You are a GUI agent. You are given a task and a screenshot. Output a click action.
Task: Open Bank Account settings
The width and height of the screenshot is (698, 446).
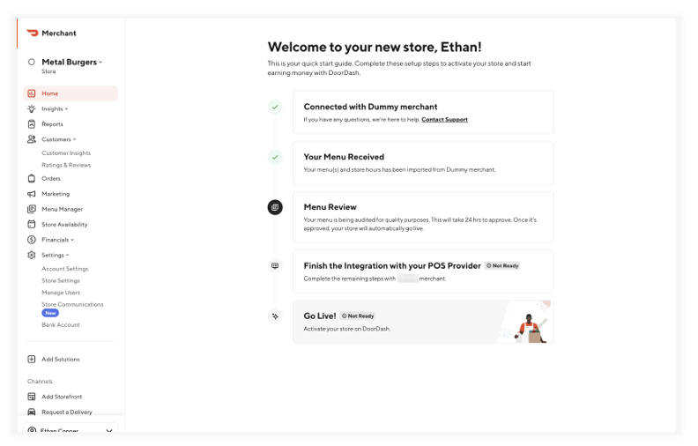coord(61,324)
